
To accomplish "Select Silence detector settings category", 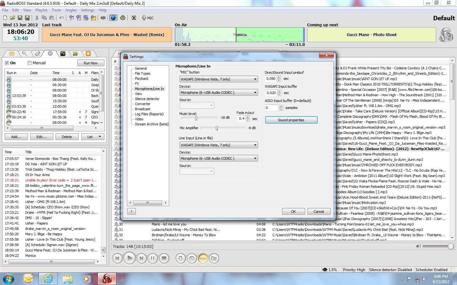I will pos(147,99).
